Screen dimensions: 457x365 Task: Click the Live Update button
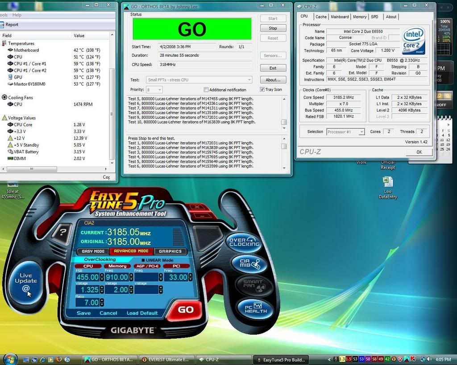click(26, 282)
